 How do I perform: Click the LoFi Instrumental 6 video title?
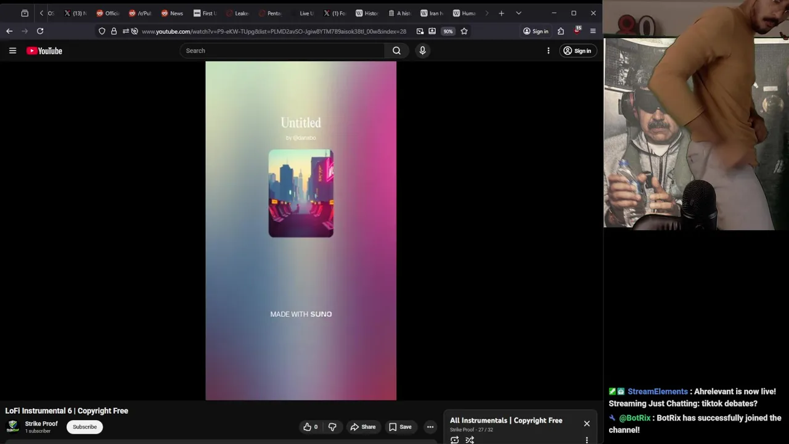[67, 411]
